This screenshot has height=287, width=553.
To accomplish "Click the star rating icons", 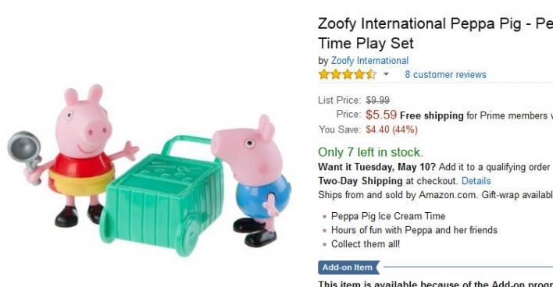I will 348,74.
